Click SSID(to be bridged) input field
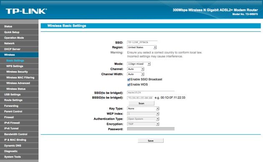This screenshot has width=263, height=162. (x=151, y=93)
